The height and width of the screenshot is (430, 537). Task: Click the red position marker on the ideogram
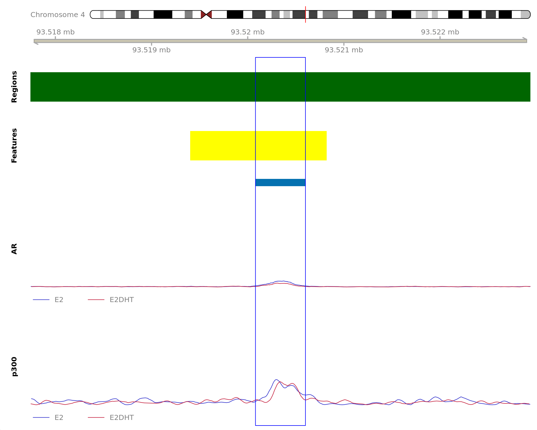click(305, 14)
